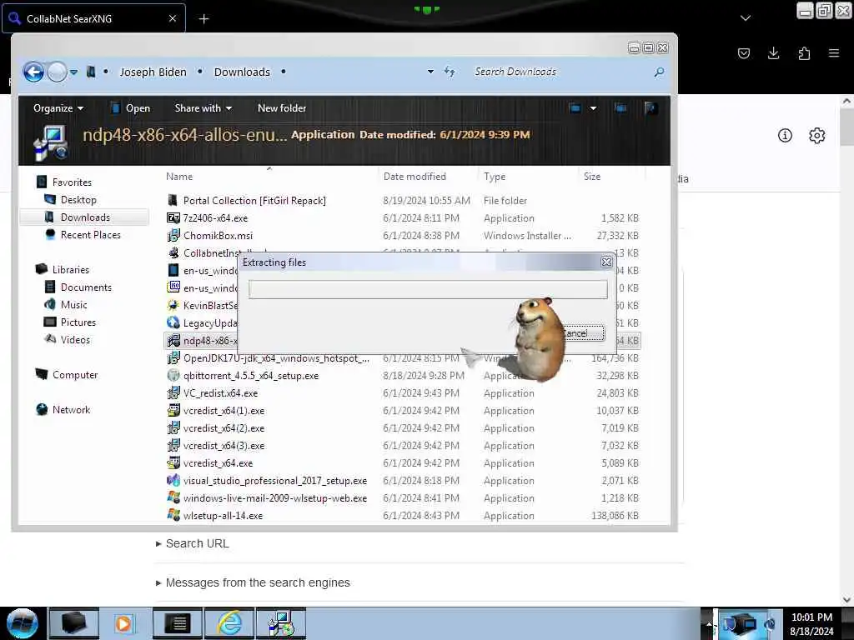Open SearXNG preferences gear icon
854x640 pixels.
[817, 136]
